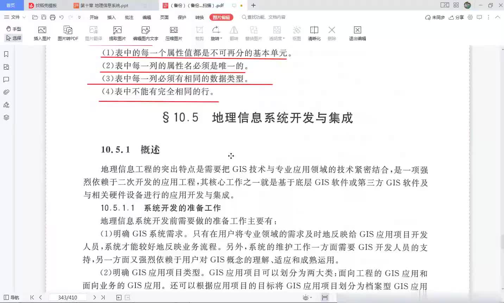Screen dimensions: 504x303
Task: Open the 编辑图内文字 tool
Action: 145,33
